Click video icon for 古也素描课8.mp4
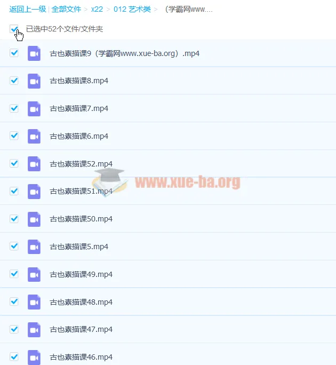 coord(34,81)
